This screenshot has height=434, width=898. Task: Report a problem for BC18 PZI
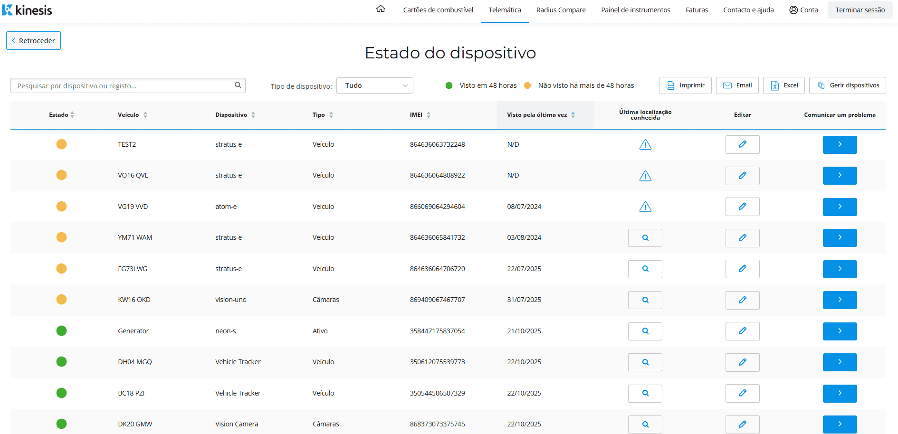click(840, 394)
